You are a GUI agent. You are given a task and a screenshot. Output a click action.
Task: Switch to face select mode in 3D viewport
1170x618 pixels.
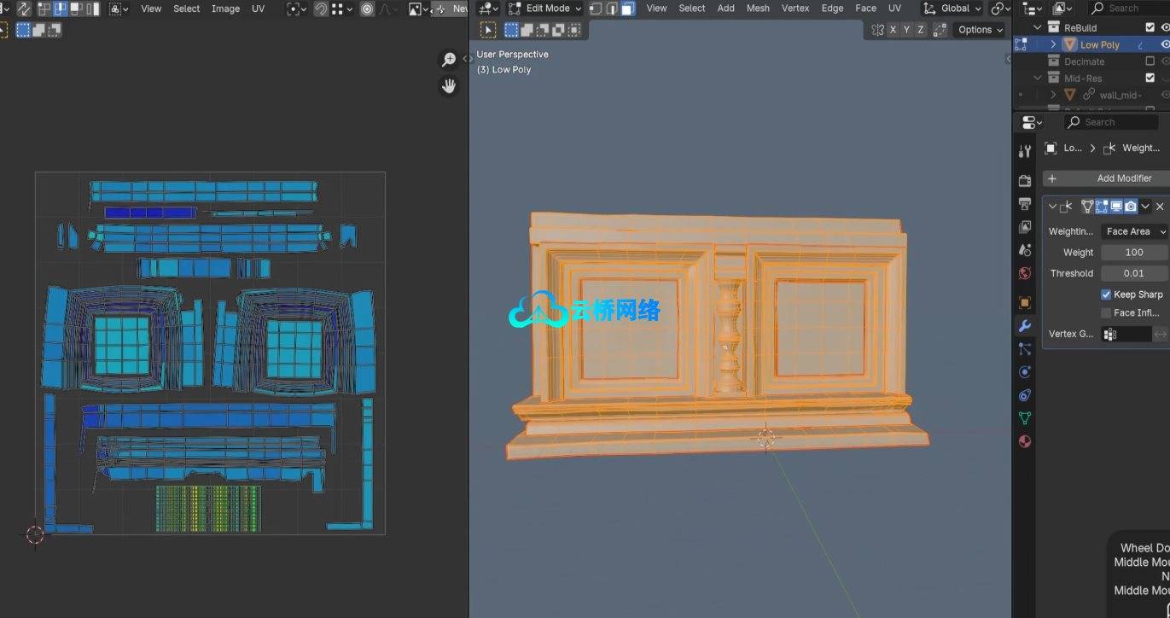pos(627,9)
